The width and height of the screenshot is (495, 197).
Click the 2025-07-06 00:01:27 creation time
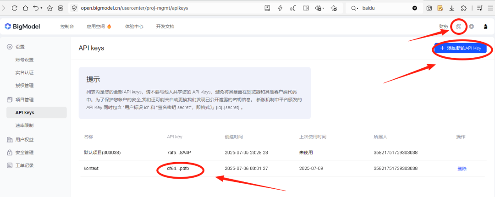click(246, 169)
